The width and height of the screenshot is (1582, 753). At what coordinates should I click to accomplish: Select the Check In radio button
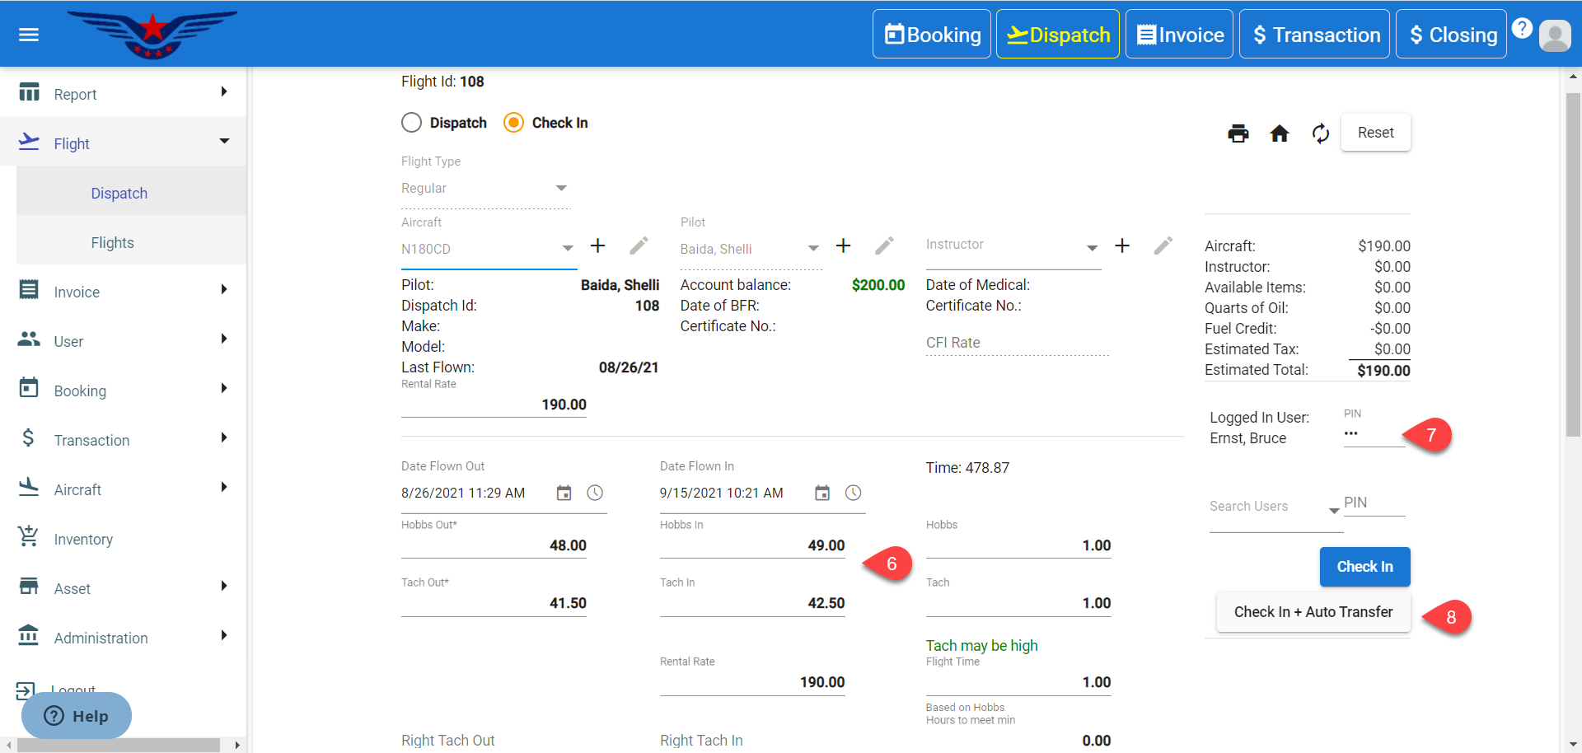(513, 123)
